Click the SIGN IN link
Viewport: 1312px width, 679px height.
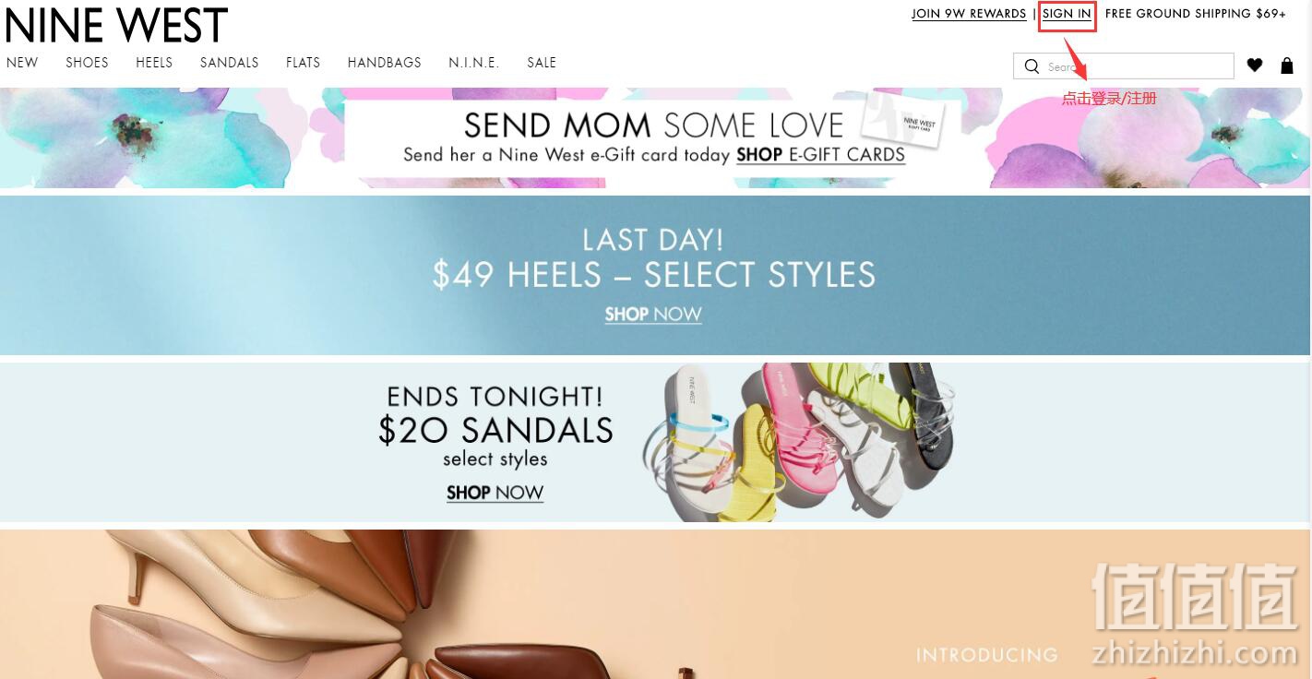1067,14
